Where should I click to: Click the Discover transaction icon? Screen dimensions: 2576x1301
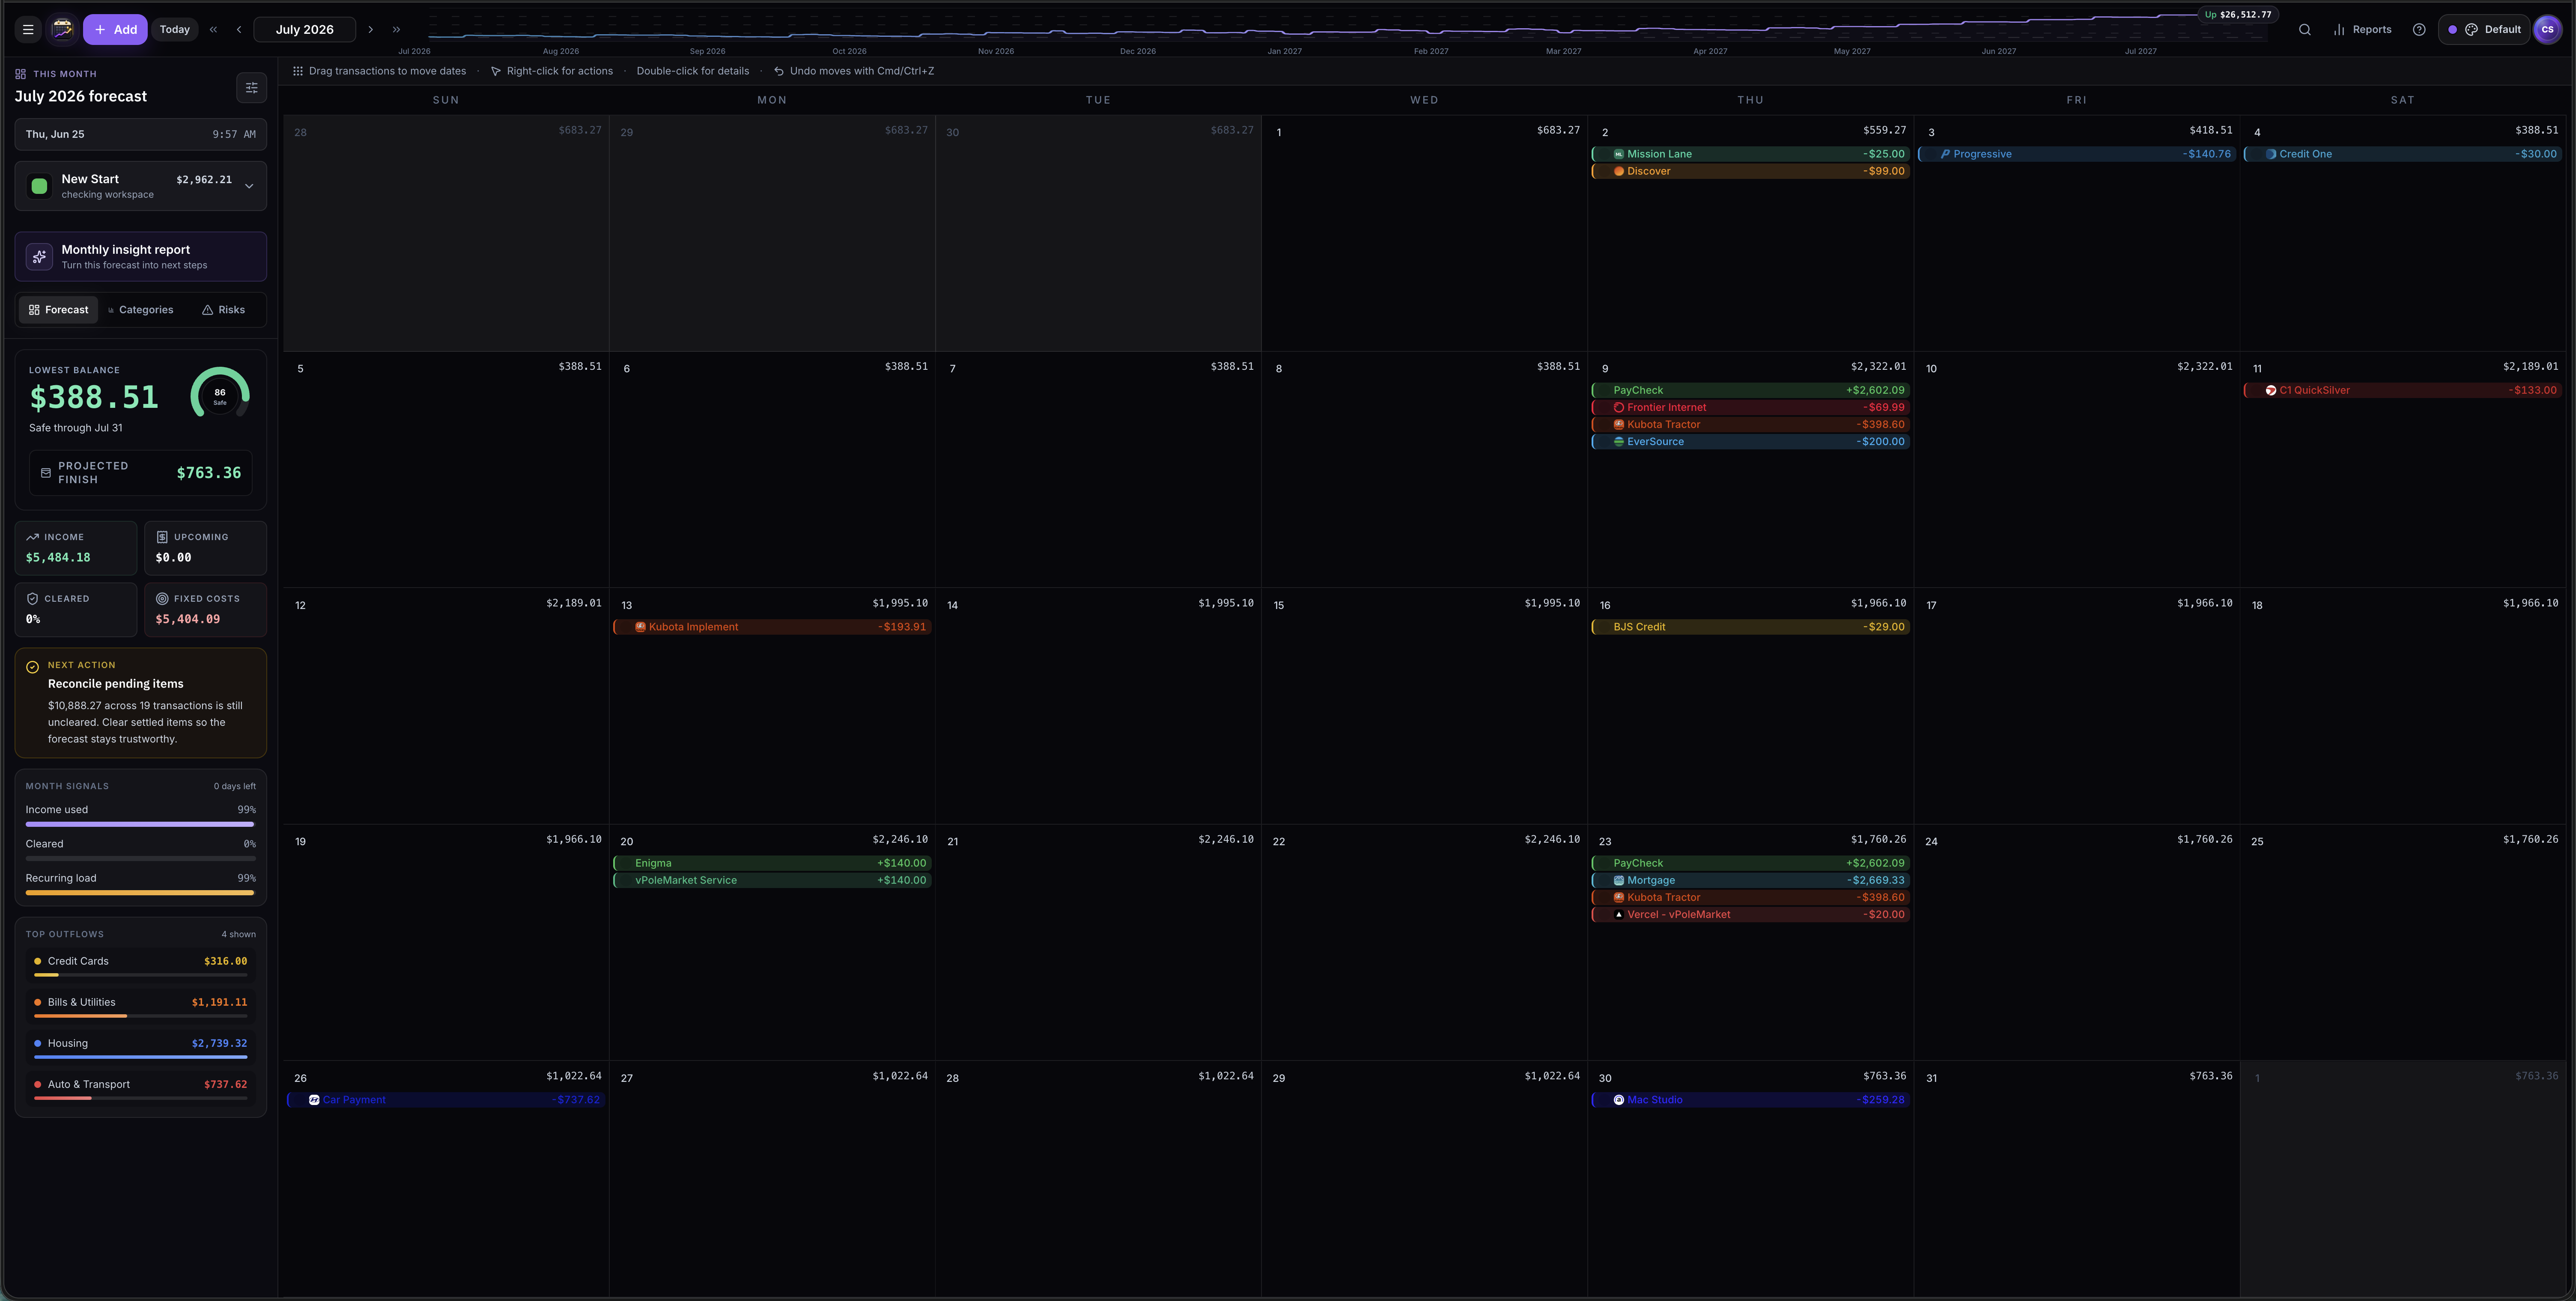pyautogui.click(x=1619, y=171)
